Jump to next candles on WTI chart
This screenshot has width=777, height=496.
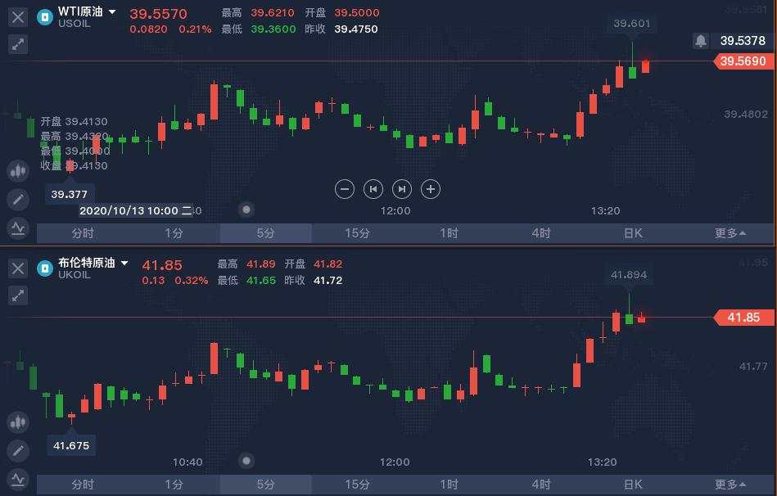402,189
